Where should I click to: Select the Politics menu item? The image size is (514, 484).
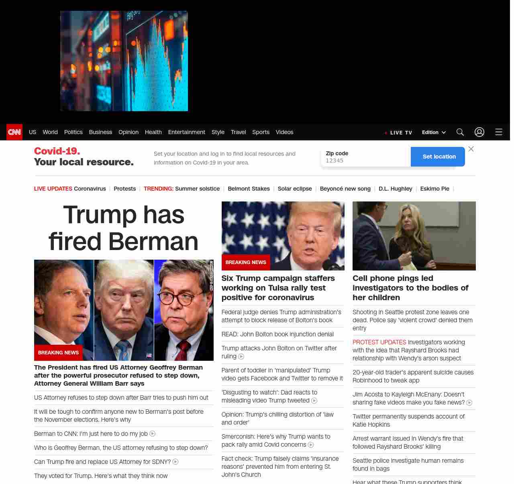(73, 132)
